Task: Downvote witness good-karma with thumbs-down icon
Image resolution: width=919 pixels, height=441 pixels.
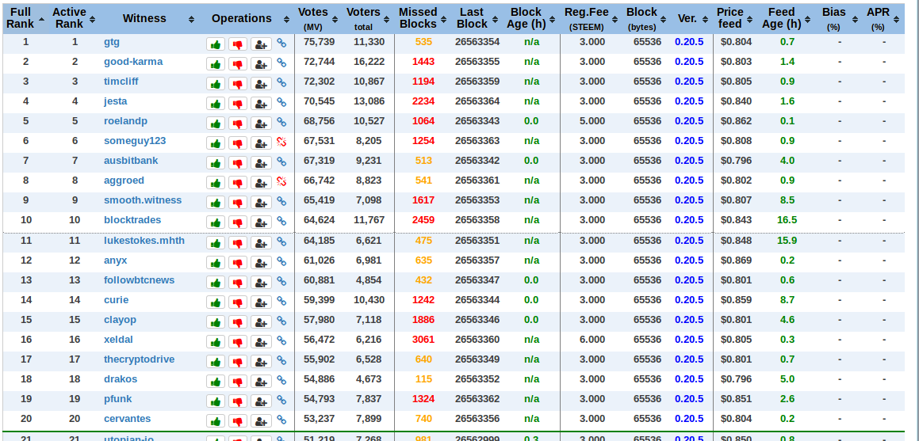Action: pyautogui.click(x=238, y=64)
